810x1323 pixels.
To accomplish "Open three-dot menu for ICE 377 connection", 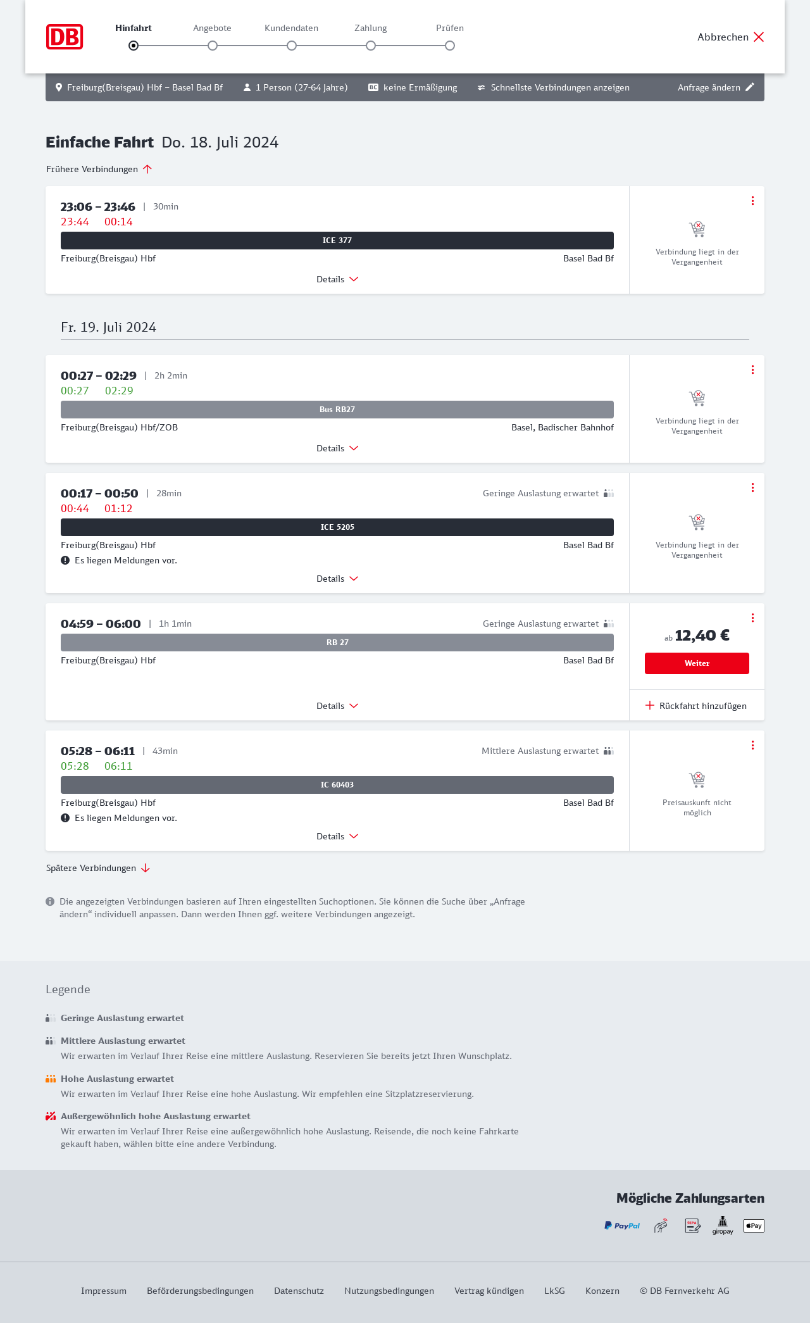I will pyautogui.click(x=752, y=201).
